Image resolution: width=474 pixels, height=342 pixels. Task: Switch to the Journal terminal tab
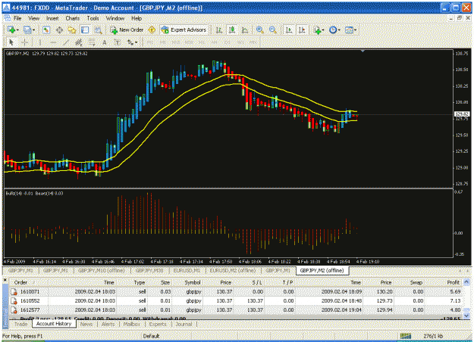coord(184,324)
